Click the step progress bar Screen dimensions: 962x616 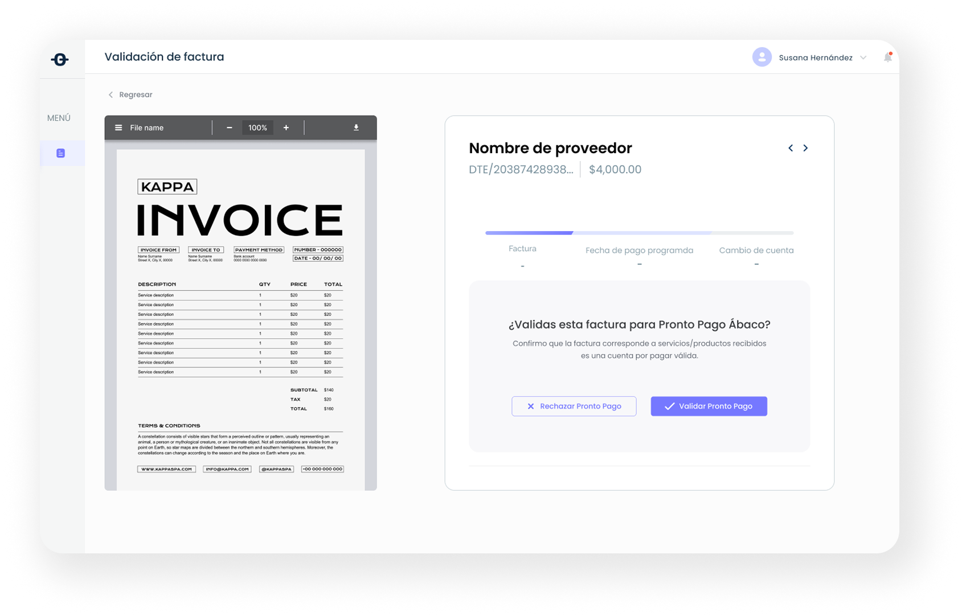tap(639, 233)
